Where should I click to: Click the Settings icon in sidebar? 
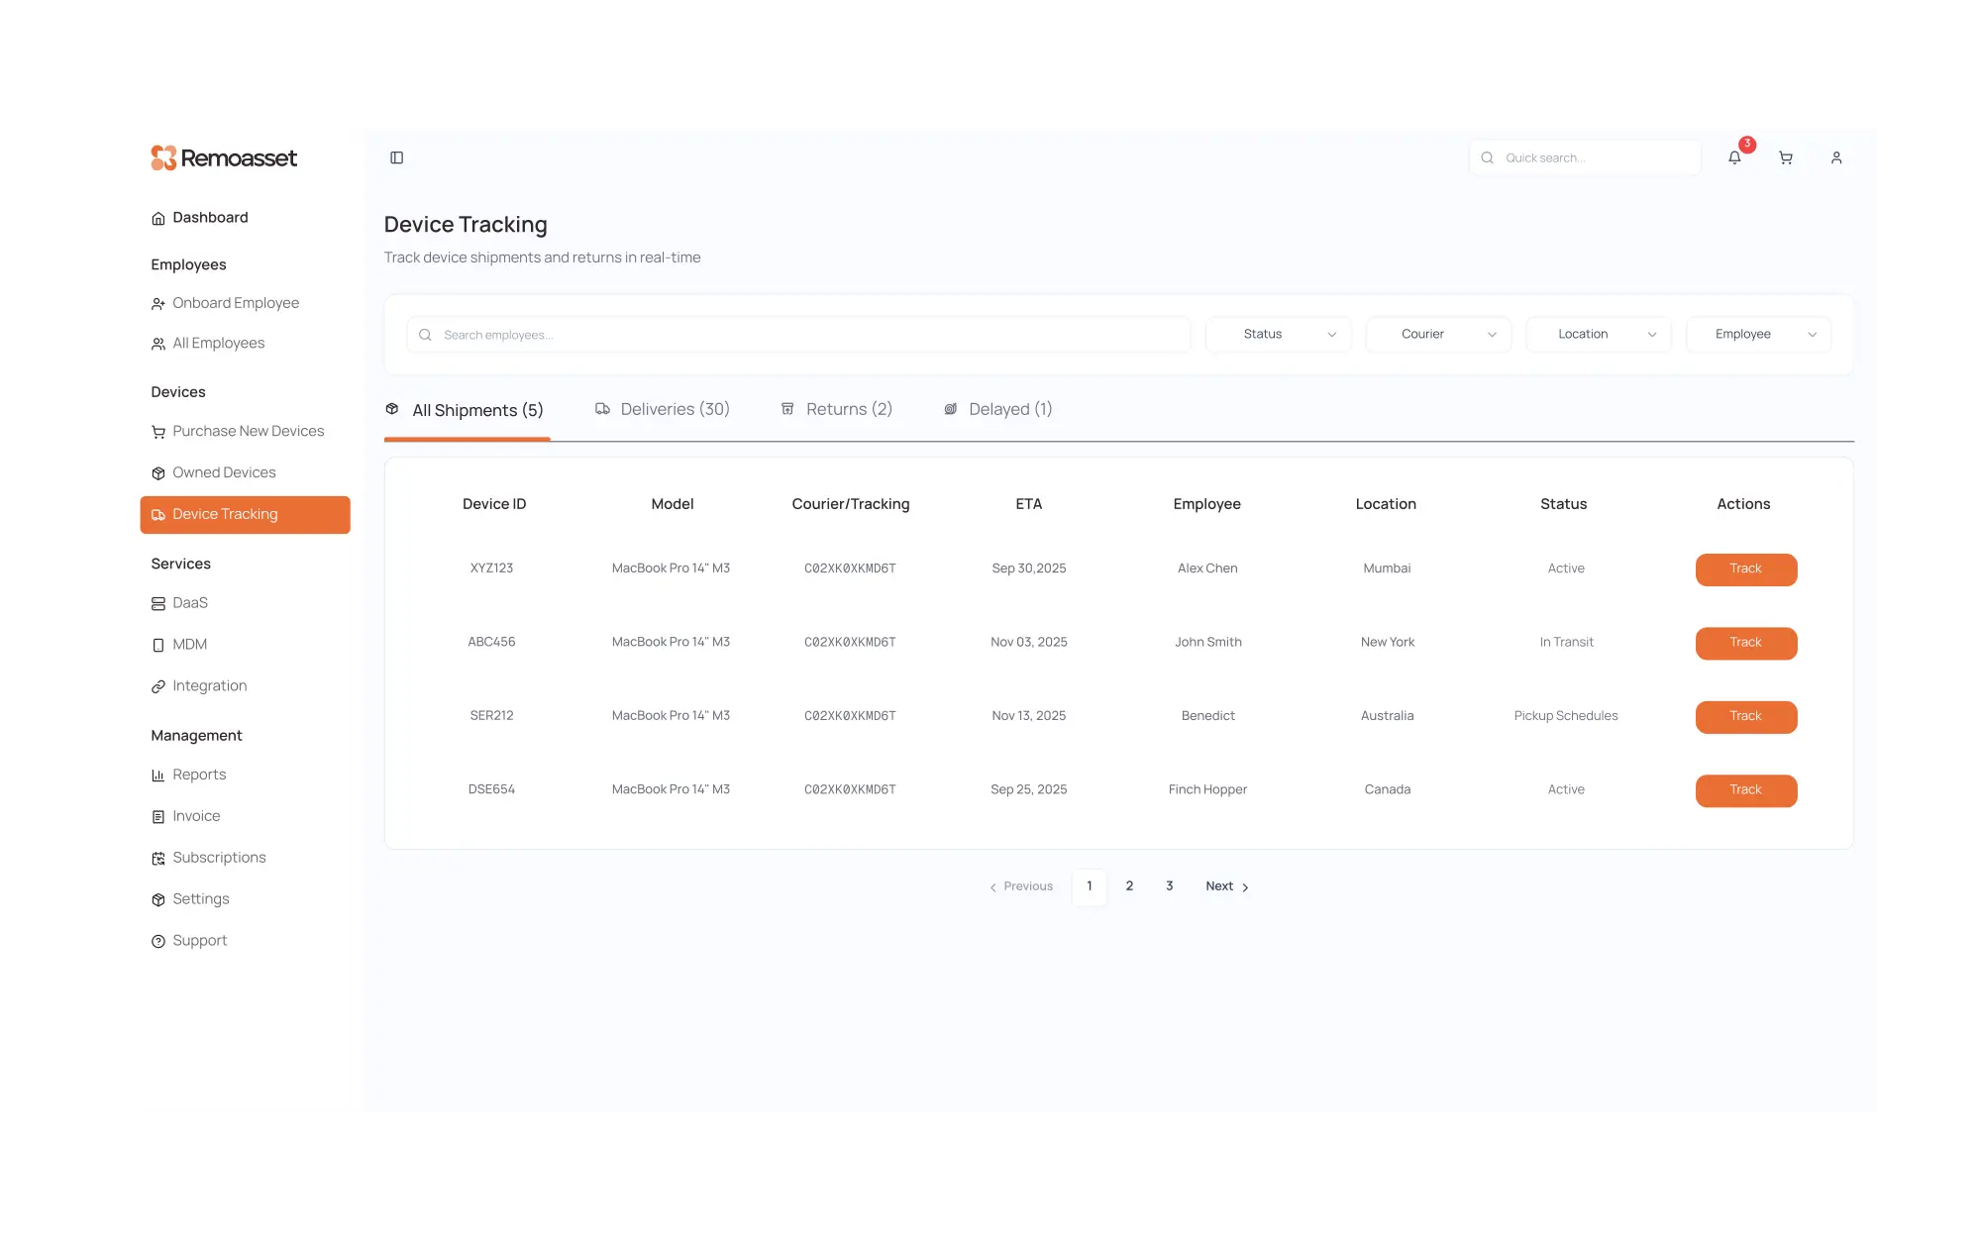click(158, 899)
